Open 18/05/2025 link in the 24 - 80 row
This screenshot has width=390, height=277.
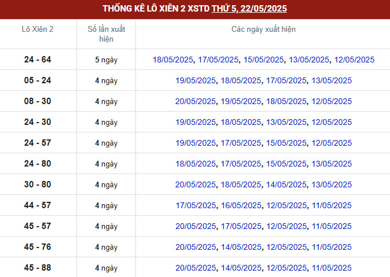click(x=196, y=164)
